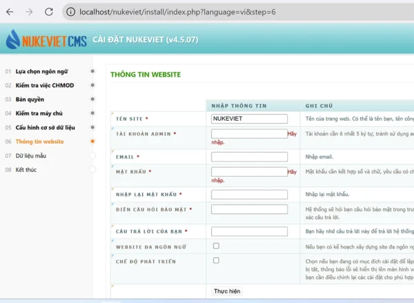
Task: Click the Mật khẩu password field
Action: [x=249, y=172]
